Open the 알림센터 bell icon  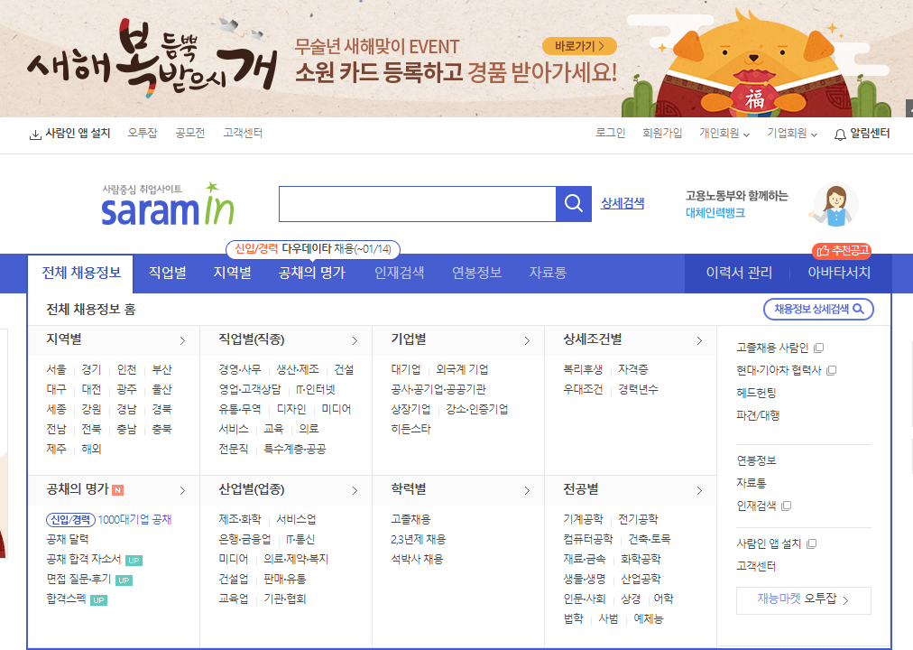pos(840,135)
